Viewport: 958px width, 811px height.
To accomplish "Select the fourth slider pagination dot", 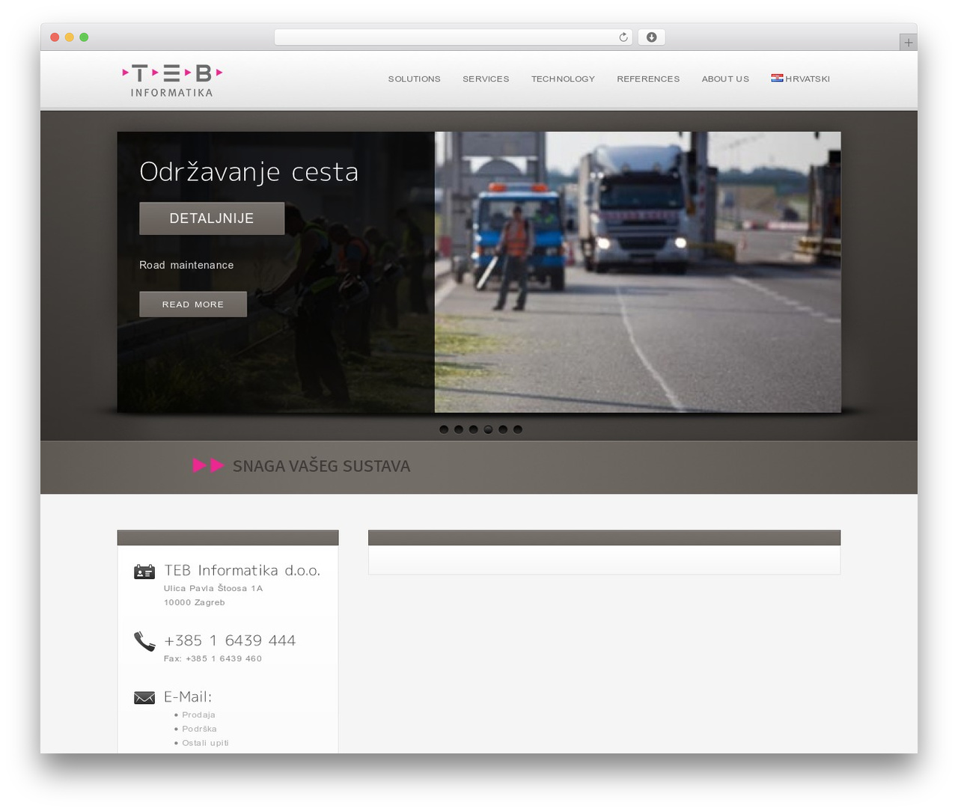I will pos(488,429).
